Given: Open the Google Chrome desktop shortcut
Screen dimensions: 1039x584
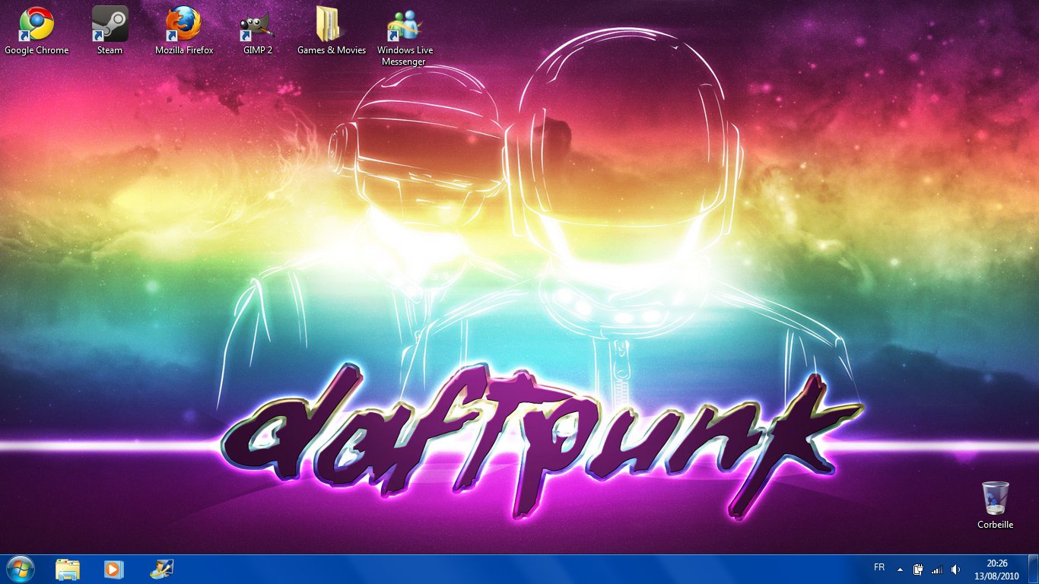Looking at the screenshot, I should click(37, 30).
